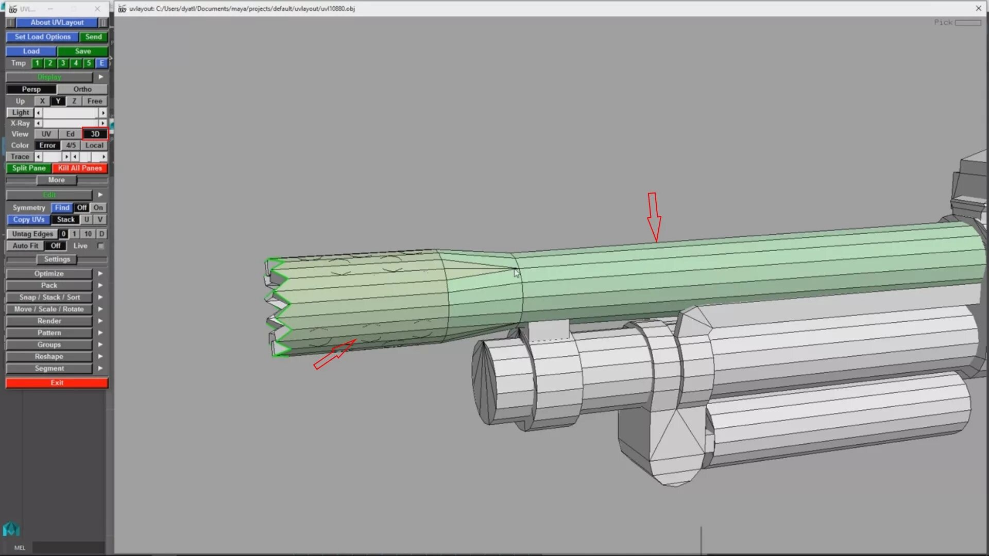Select Tmp slot 3
The height and width of the screenshot is (556, 989).
point(63,63)
